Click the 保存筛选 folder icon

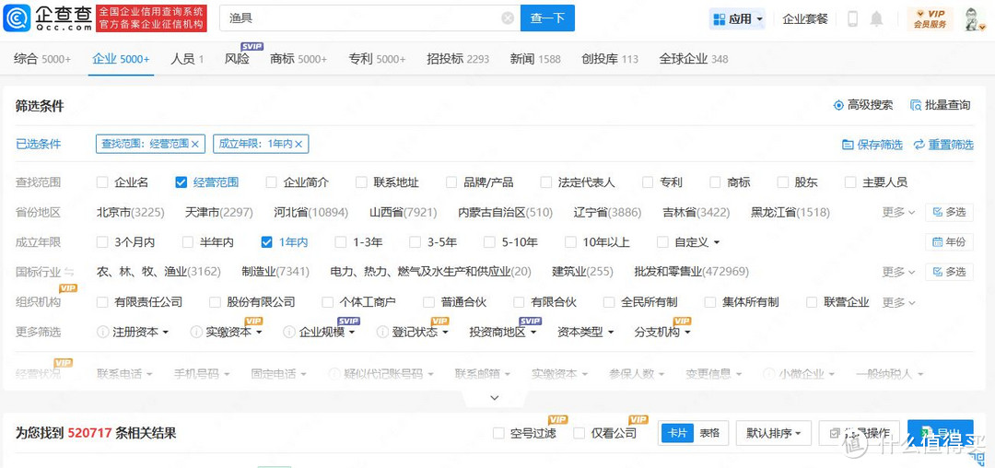coord(848,145)
